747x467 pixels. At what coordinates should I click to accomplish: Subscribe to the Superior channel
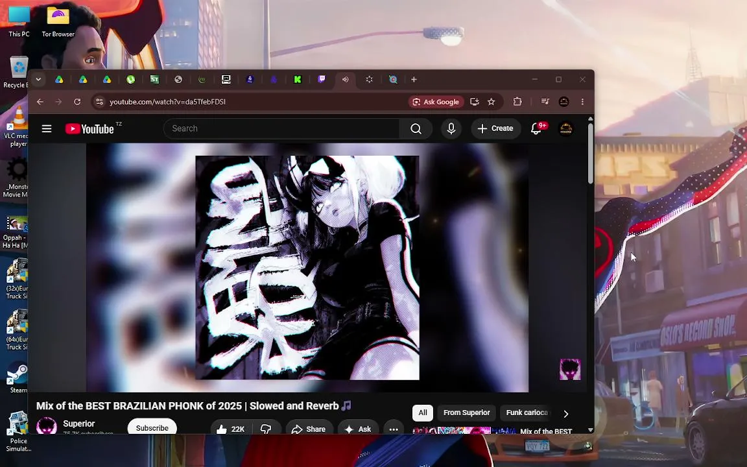coord(152,427)
